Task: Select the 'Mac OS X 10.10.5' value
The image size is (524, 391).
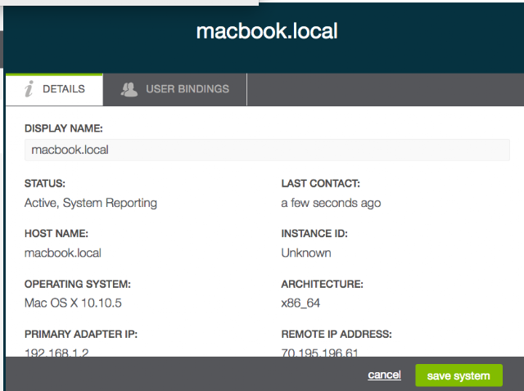Action: [73, 303]
